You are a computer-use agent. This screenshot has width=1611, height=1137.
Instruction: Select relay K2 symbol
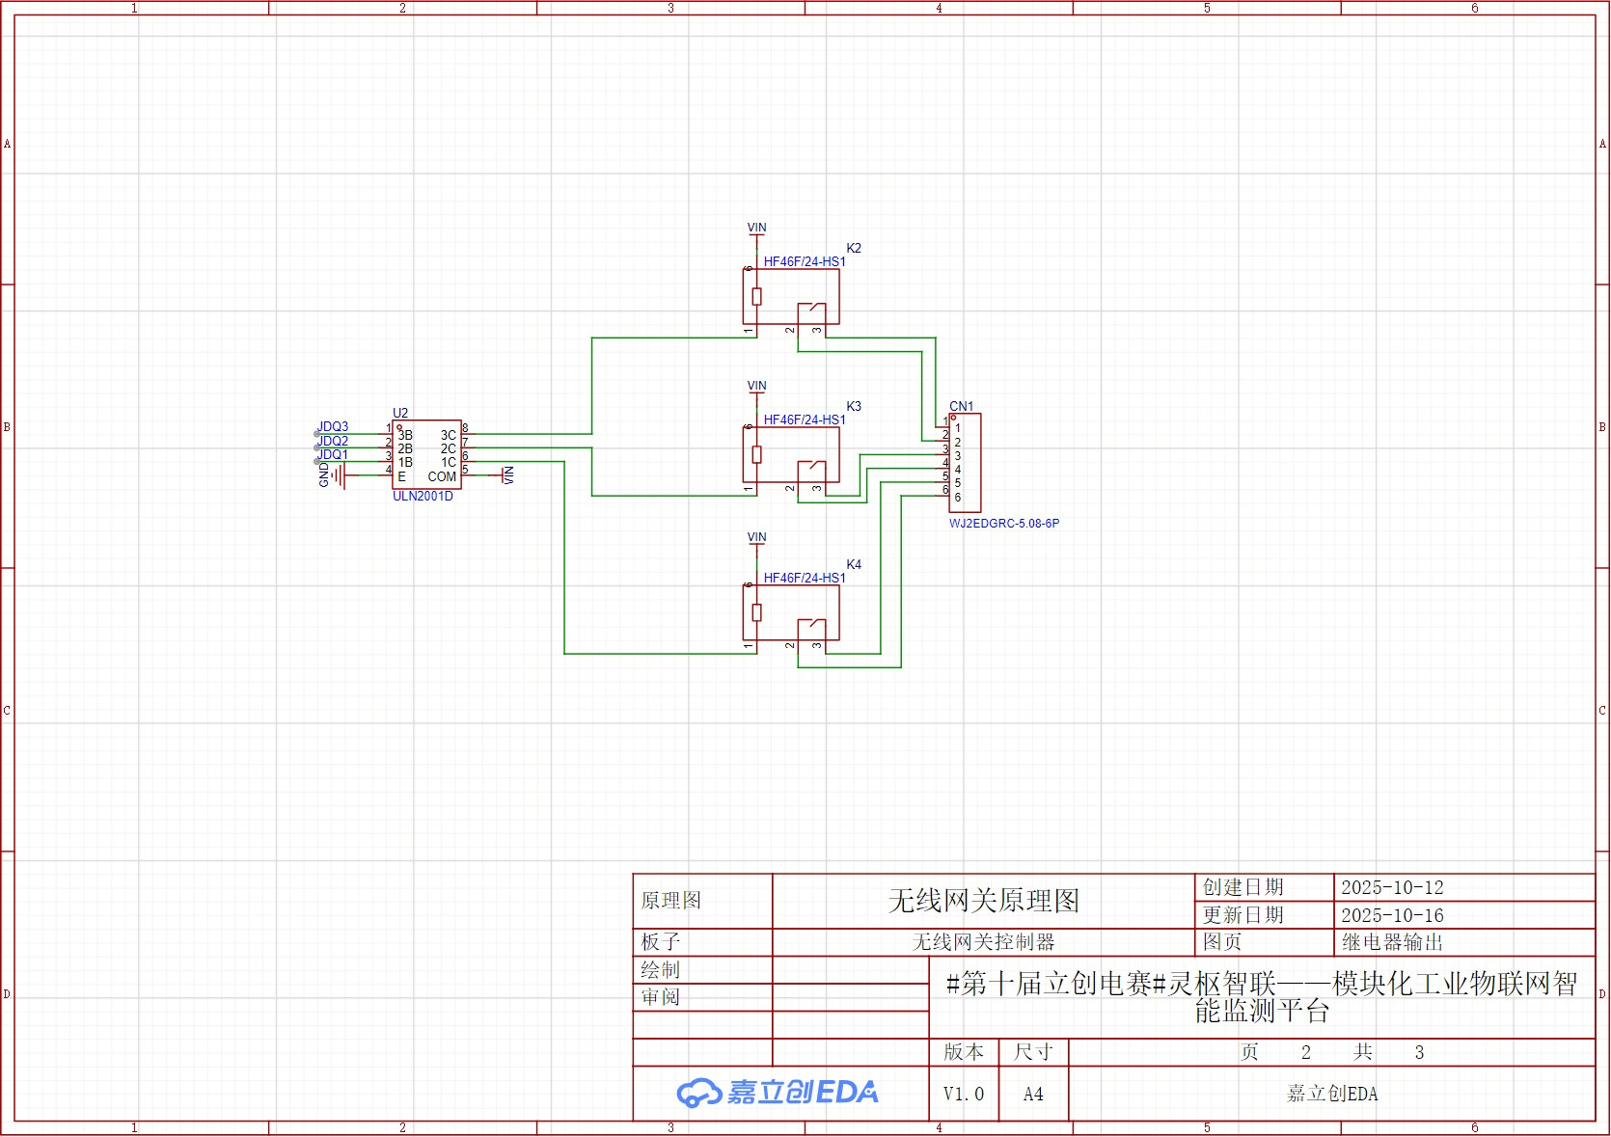click(x=791, y=296)
